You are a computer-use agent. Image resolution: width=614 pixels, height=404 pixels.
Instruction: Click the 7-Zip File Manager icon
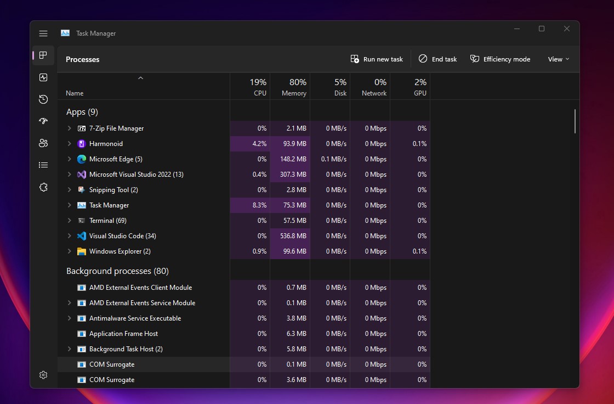82,128
